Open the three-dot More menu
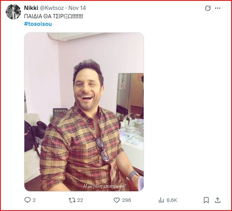Screen dimensions: 232x211 click(x=218, y=8)
